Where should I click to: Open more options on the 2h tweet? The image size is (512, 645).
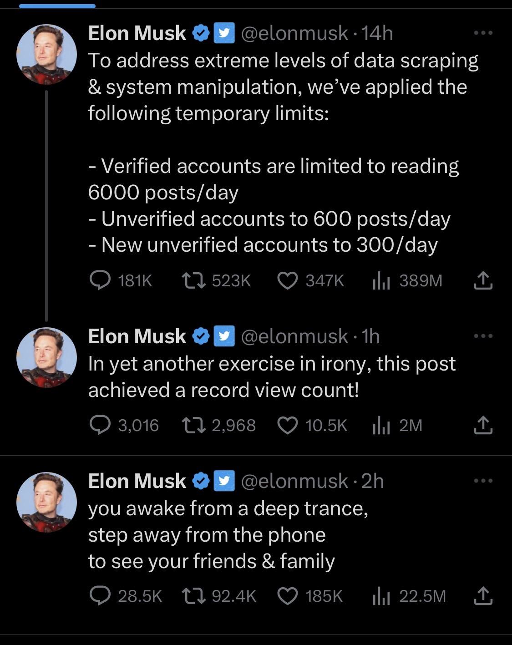point(483,481)
